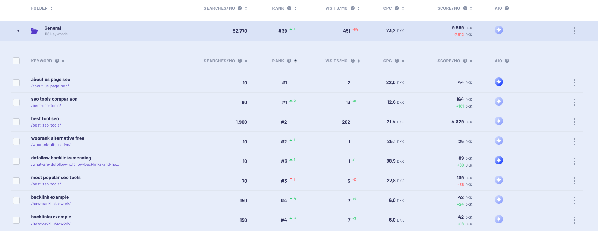The image size is (598, 231).
Task: Sort keywords by KEYWORD column arrows
Action: 63,61
